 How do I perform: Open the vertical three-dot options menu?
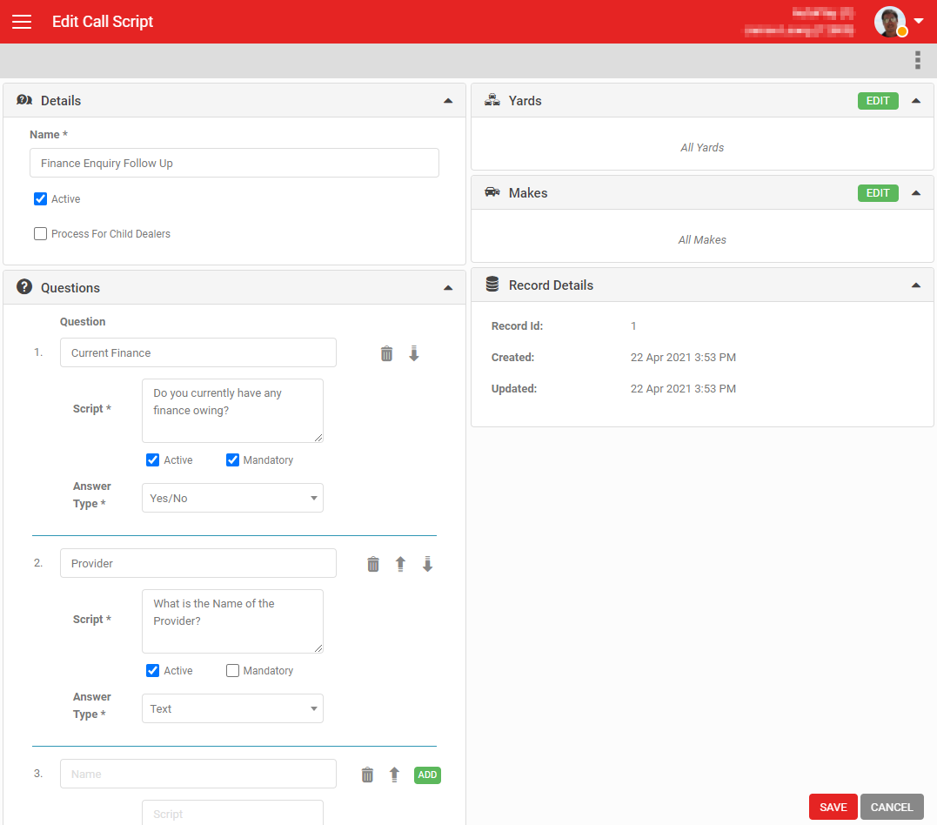917,60
